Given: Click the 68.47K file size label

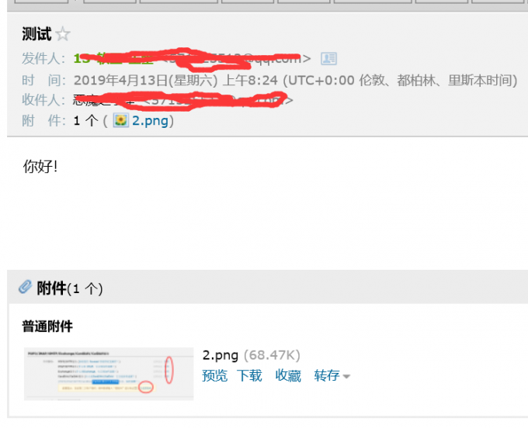Looking at the screenshot, I should pos(272,355).
